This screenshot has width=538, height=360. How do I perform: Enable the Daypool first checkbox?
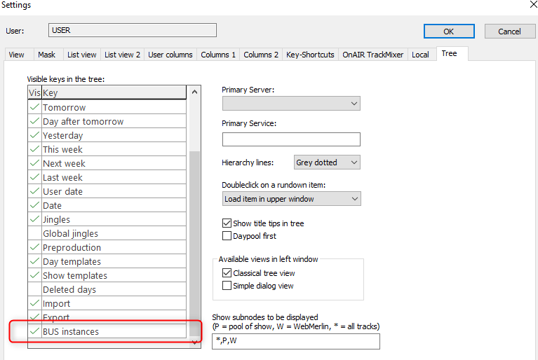click(x=227, y=236)
